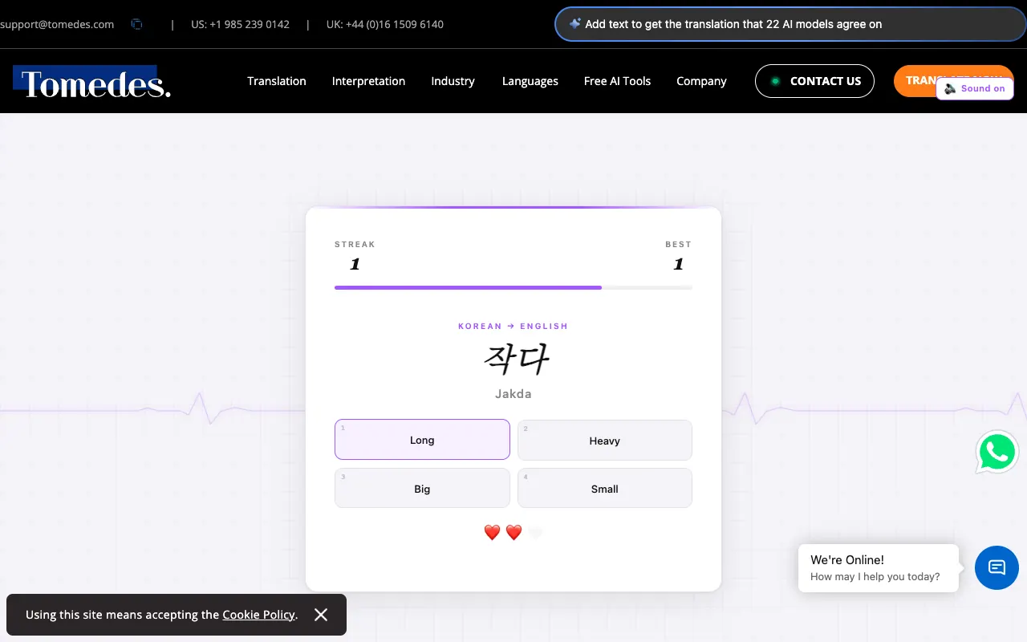Image resolution: width=1027 pixels, height=642 pixels.
Task: Open the Languages menu
Action: (530, 81)
